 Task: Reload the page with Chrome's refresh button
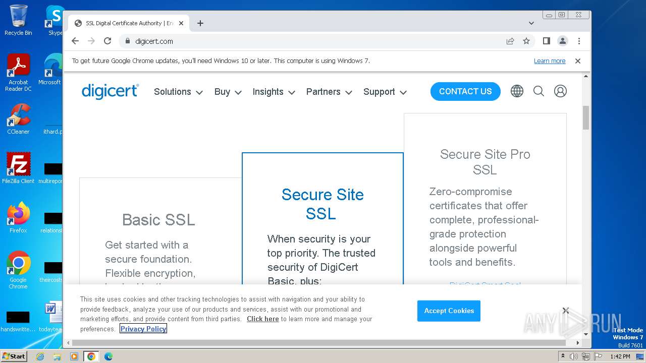[x=107, y=41]
